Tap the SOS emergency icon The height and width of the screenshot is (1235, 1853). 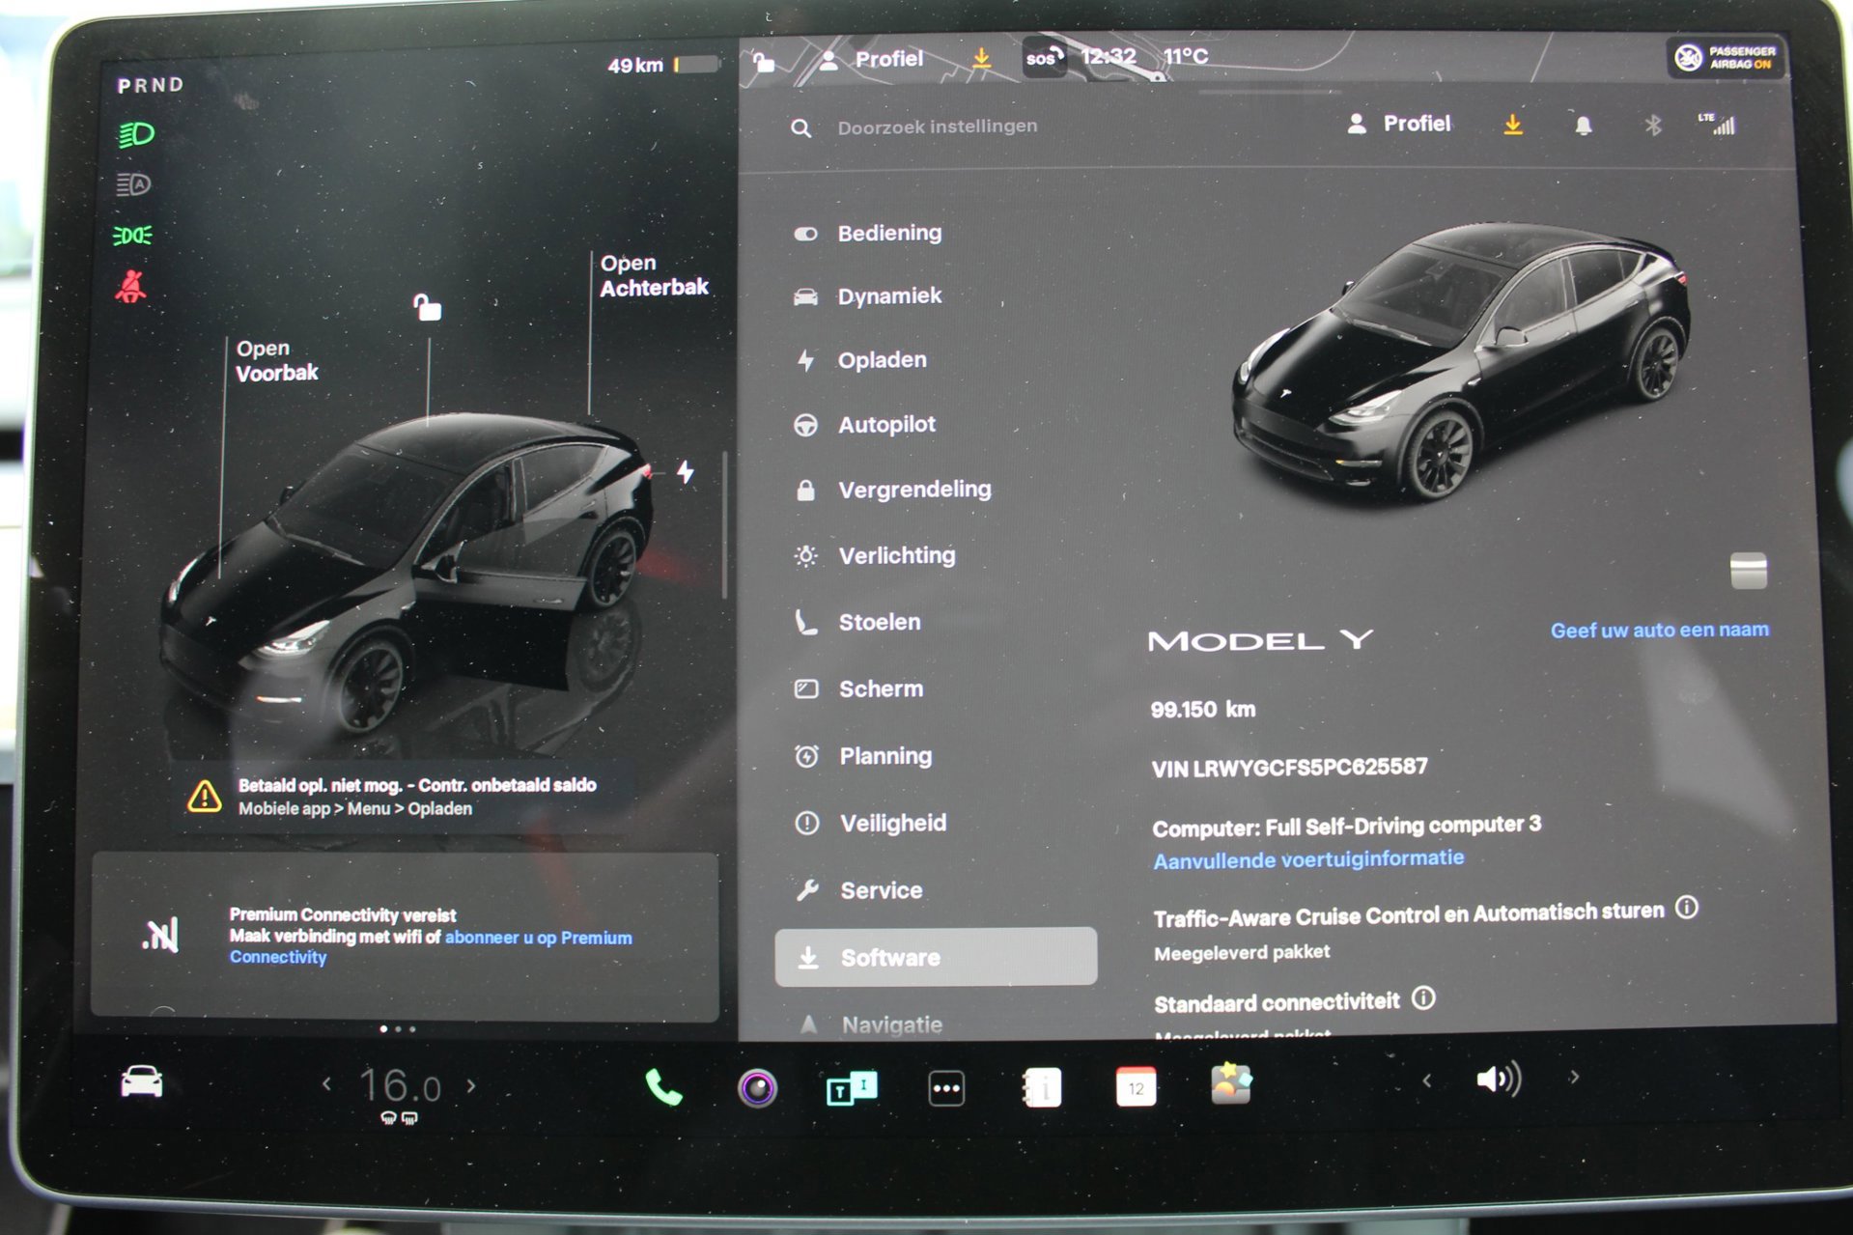pyautogui.click(x=1045, y=58)
